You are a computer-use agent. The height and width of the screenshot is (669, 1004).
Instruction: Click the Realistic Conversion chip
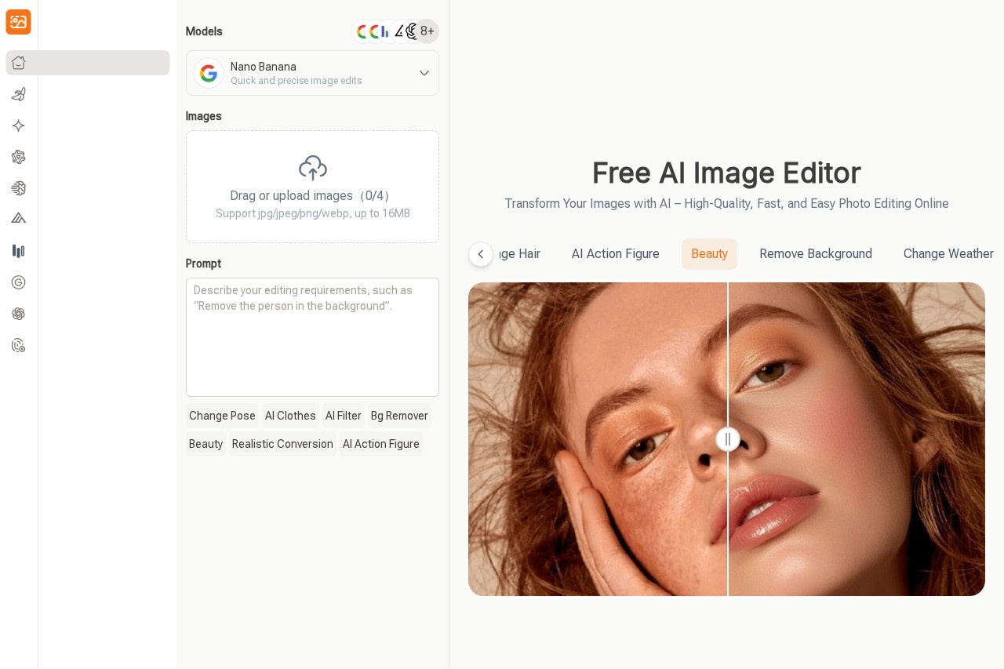(282, 444)
